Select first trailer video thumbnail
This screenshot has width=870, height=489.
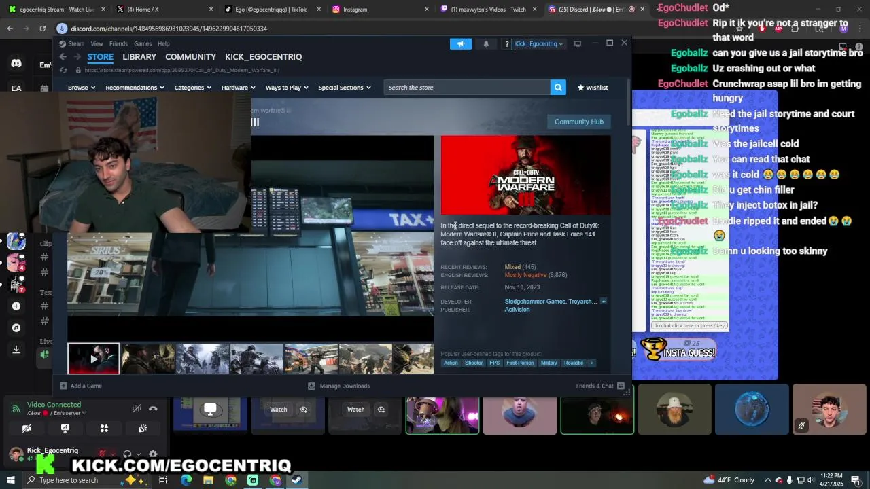(x=94, y=359)
